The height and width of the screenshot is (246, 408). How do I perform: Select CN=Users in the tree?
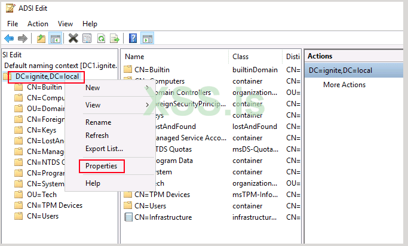[42, 216]
